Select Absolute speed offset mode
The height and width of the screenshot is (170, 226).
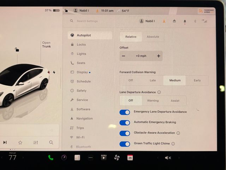153,37
